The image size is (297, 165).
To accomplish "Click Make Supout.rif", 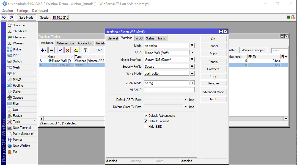I will pyautogui.click(x=23, y=134).
